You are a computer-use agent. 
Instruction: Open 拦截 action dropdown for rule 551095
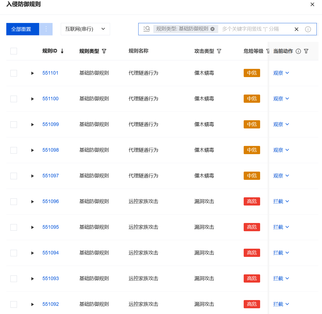[281, 227]
